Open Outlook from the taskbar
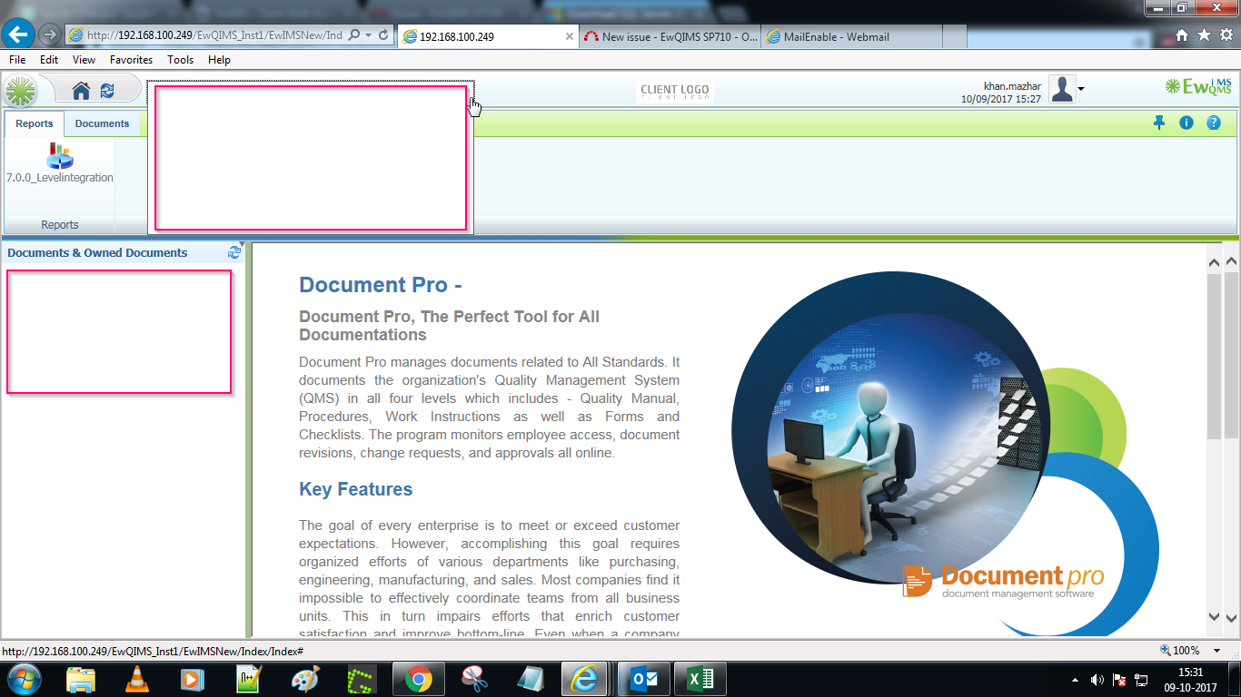 (644, 679)
